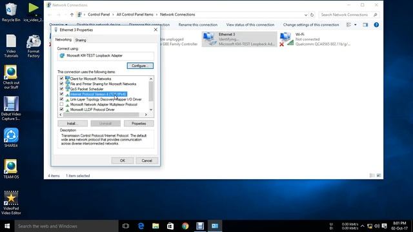Click the Network Connections taskbar icon
The height and width of the screenshot is (232, 413).
215,226
